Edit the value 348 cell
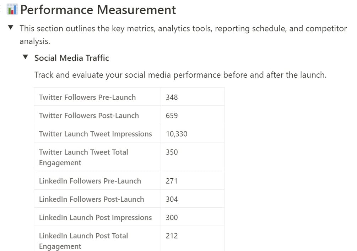 click(x=193, y=97)
